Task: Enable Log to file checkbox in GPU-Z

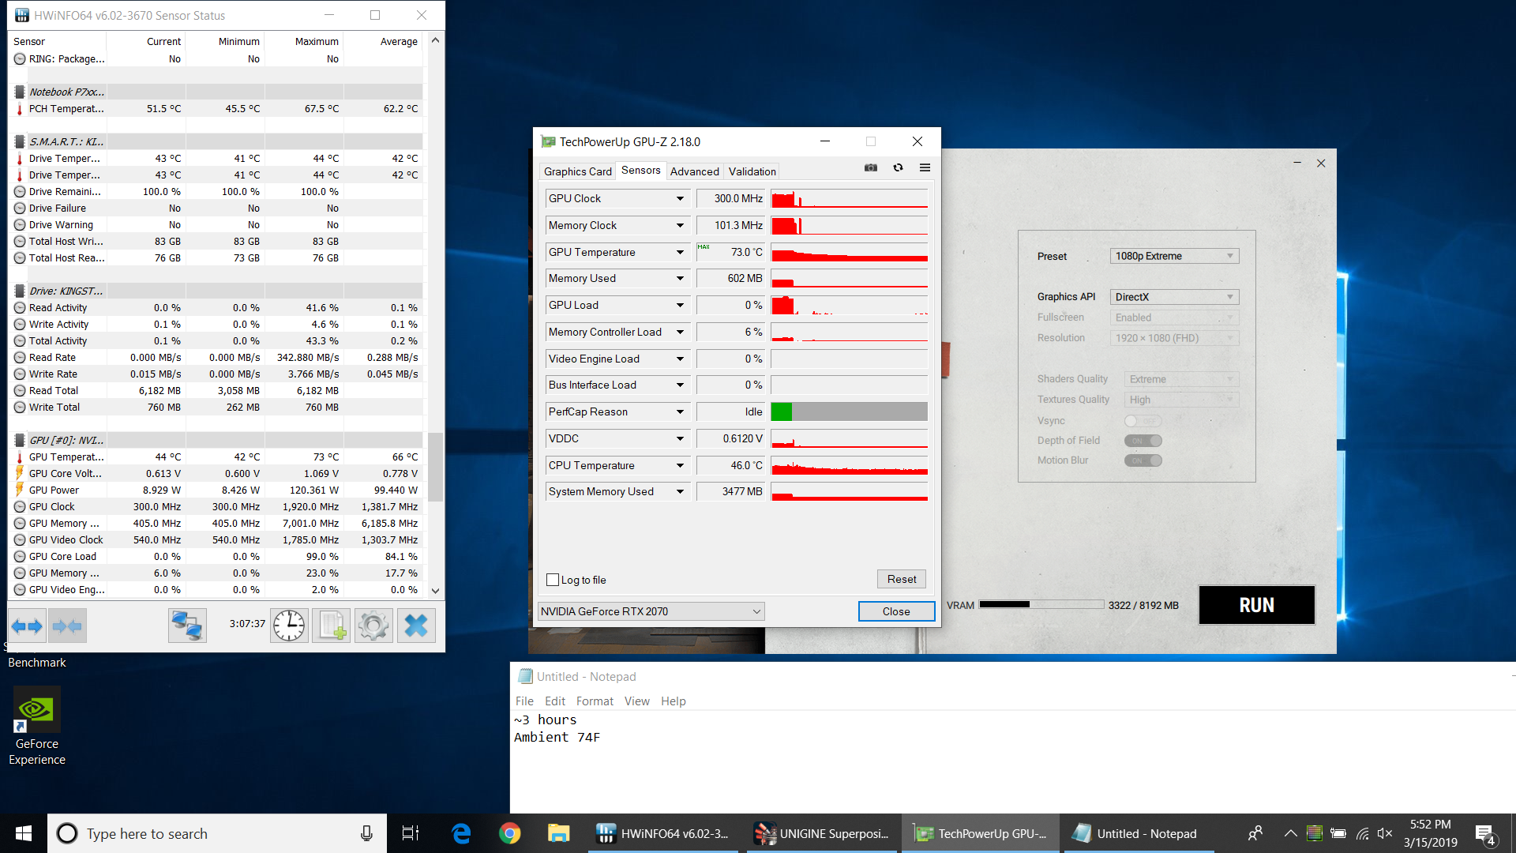Action: tap(553, 580)
